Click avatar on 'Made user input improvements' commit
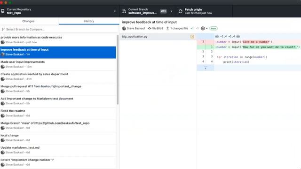The image size is (301, 169). tap(2, 67)
